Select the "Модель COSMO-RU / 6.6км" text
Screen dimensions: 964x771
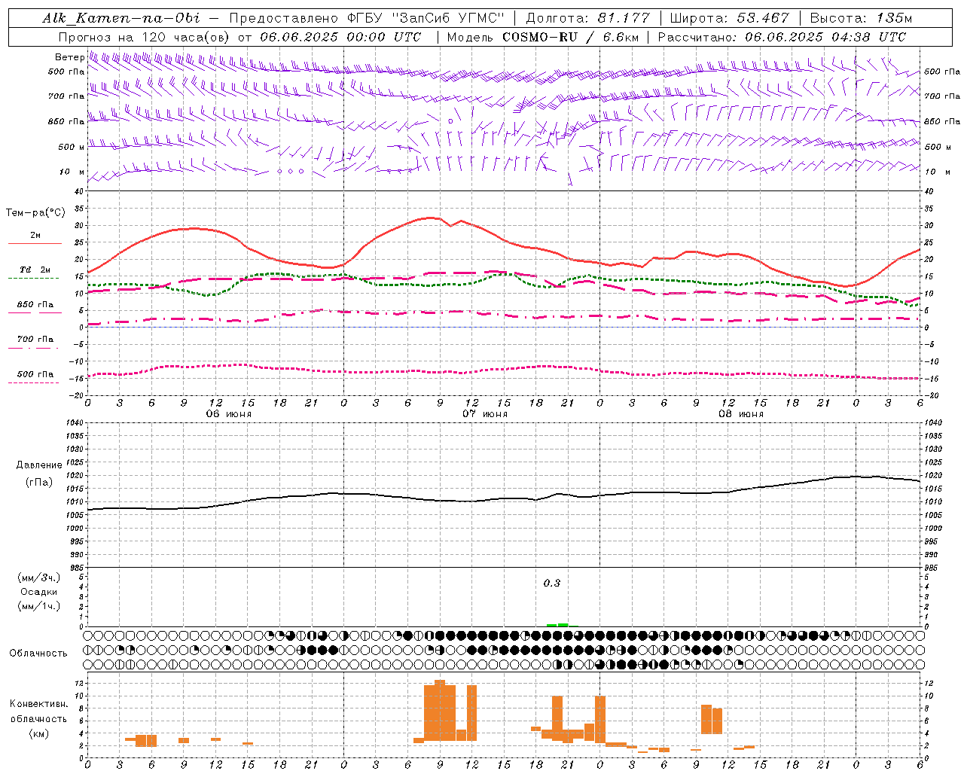[541, 37]
